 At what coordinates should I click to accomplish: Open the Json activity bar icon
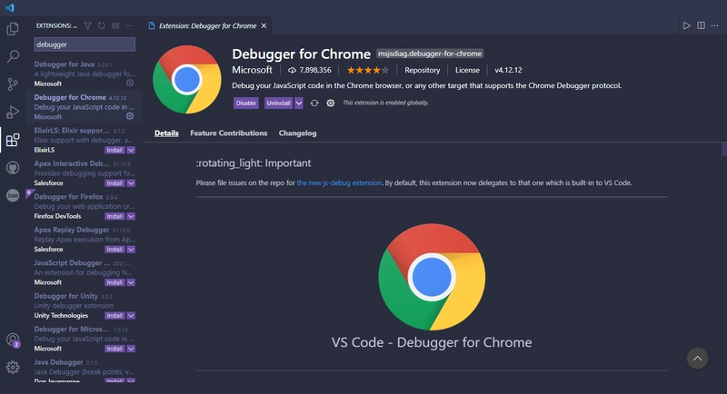pyautogui.click(x=13, y=195)
